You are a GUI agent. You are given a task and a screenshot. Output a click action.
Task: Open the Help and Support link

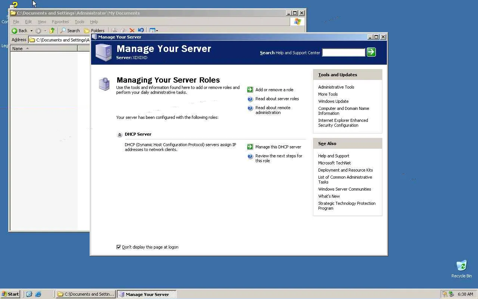coord(334,156)
